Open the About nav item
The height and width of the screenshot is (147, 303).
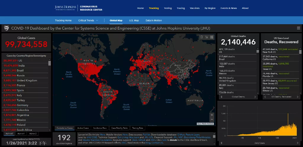tap(245, 8)
